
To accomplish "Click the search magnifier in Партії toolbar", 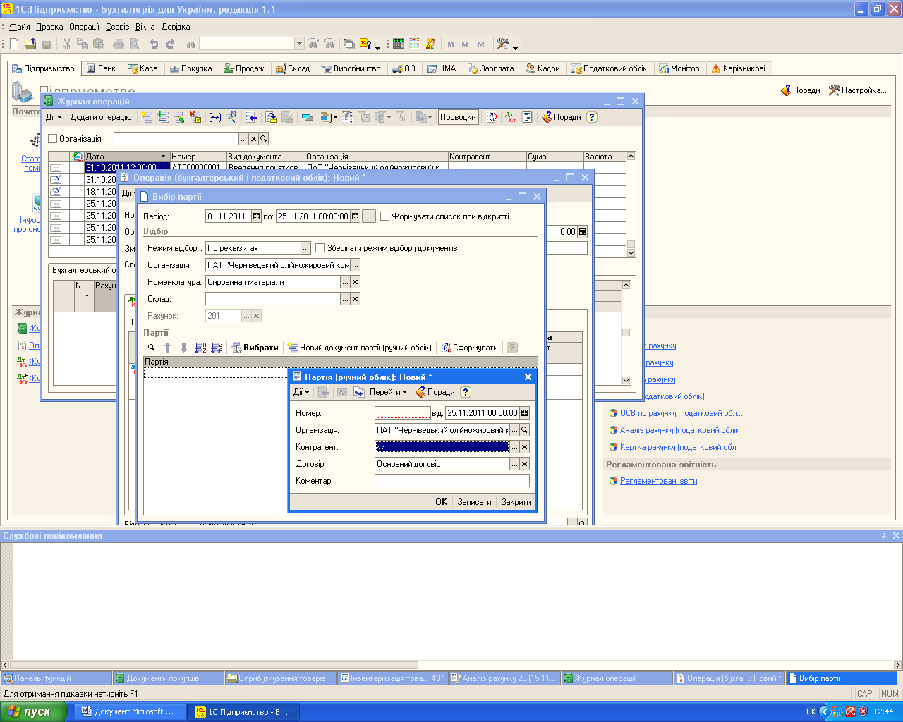I will pyautogui.click(x=151, y=348).
